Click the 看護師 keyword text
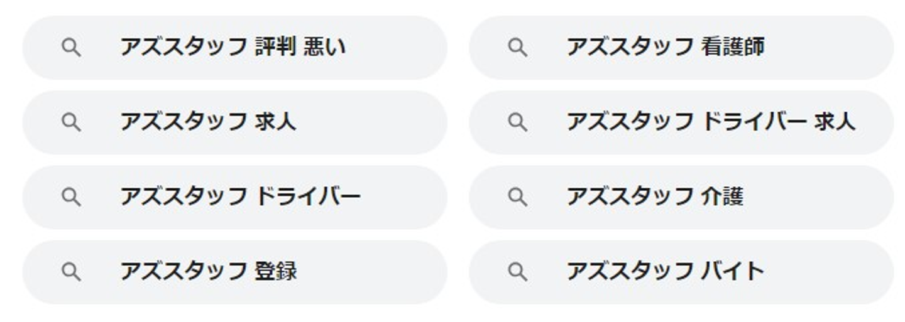905x322 pixels. click(x=732, y=48)
